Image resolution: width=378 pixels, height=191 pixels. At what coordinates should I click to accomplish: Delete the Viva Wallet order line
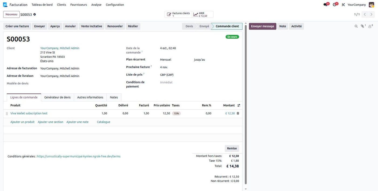(x=238, y=113)
